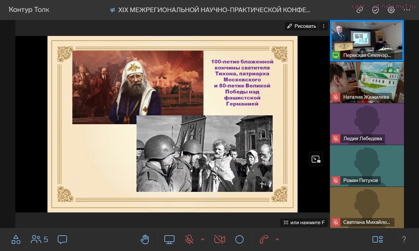Click the shared presentation slide
This screenshot has height=251, width=419.
point(173,124)
